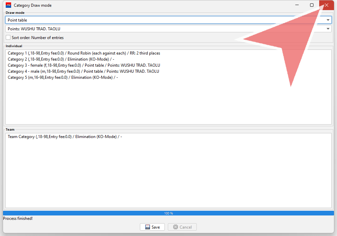This screenshot has width=337, height=236.
Task: Click the Process finished! status message
Action: 18,218
